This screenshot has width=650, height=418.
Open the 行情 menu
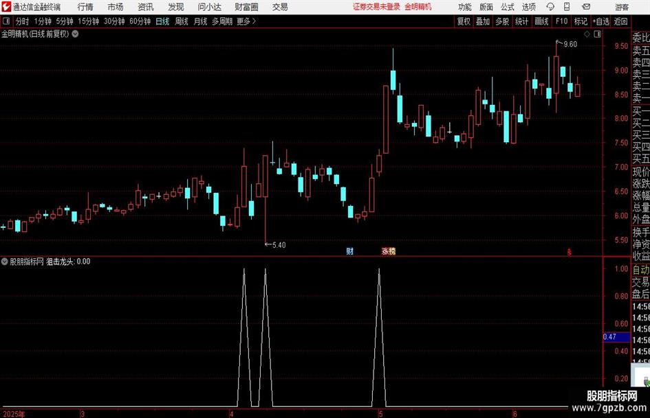click(85, 7)
